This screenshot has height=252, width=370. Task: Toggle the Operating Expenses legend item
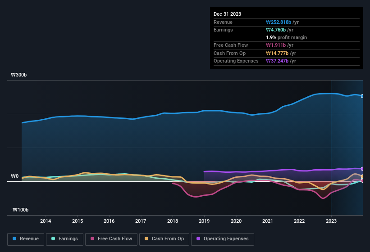coord(223,239)
